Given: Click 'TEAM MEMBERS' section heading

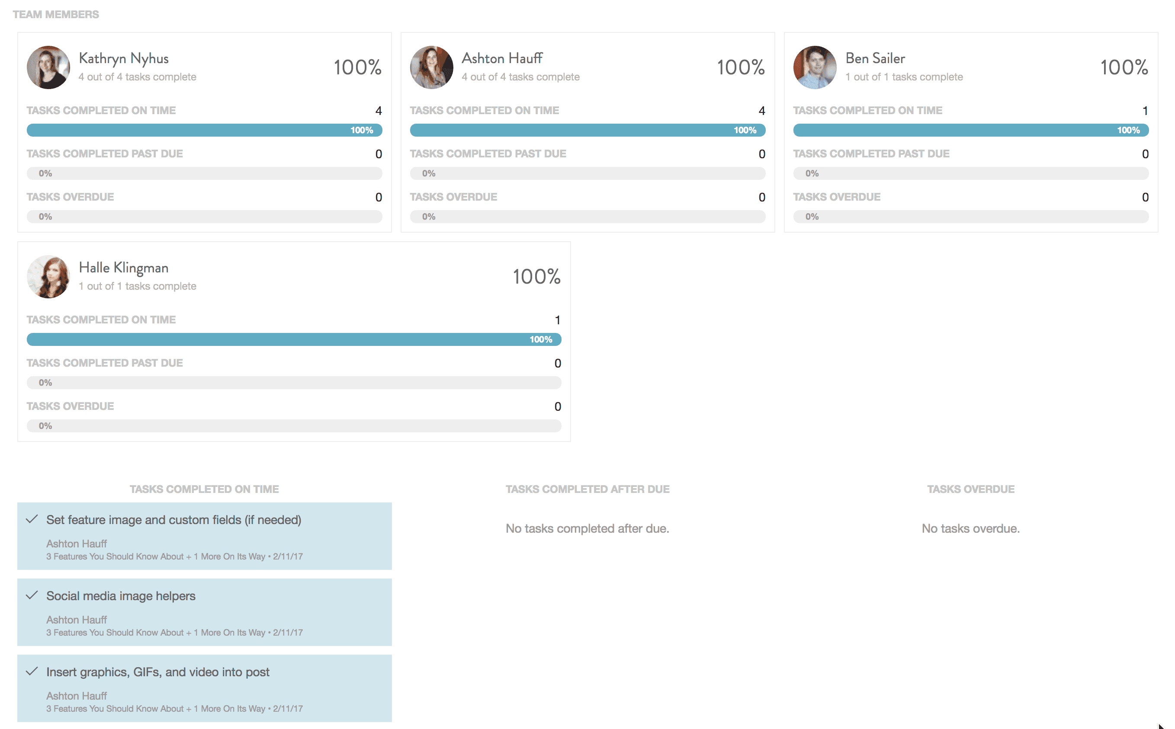Looking at the screenshot, I should [56, 14].
